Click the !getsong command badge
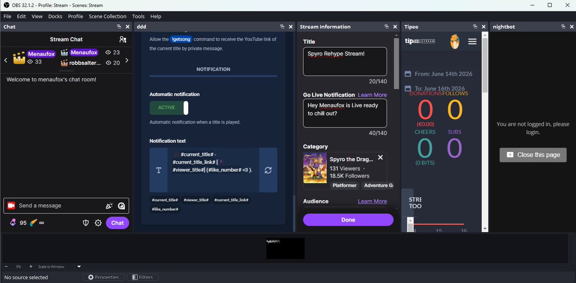The image size is (576, 283). point(181,39)
